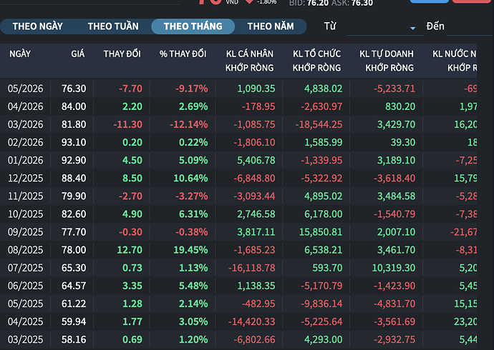Switch to the THEO TUẦN tab
The width and height of the screenshot is (494, 350).
[113, 26]
